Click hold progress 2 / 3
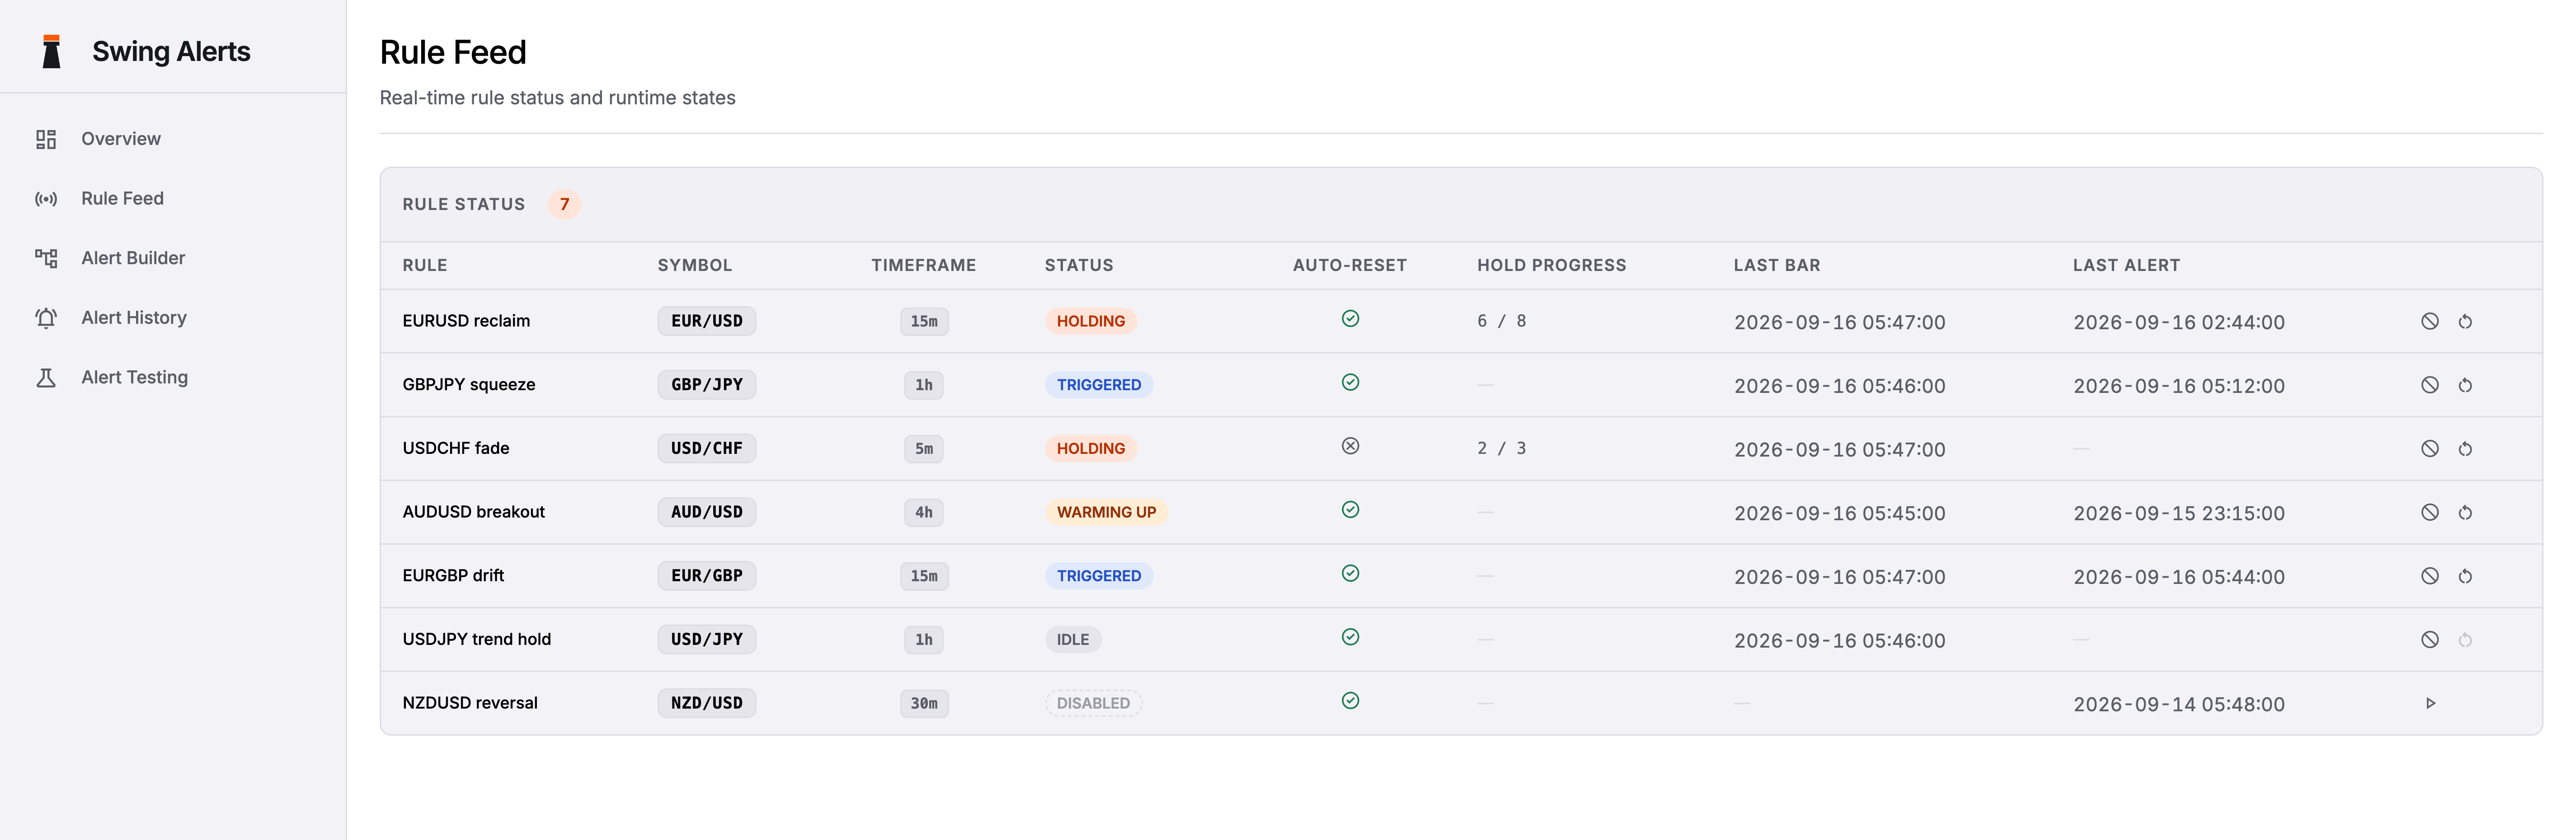2576x840 pixels. tap(1502, 448)
